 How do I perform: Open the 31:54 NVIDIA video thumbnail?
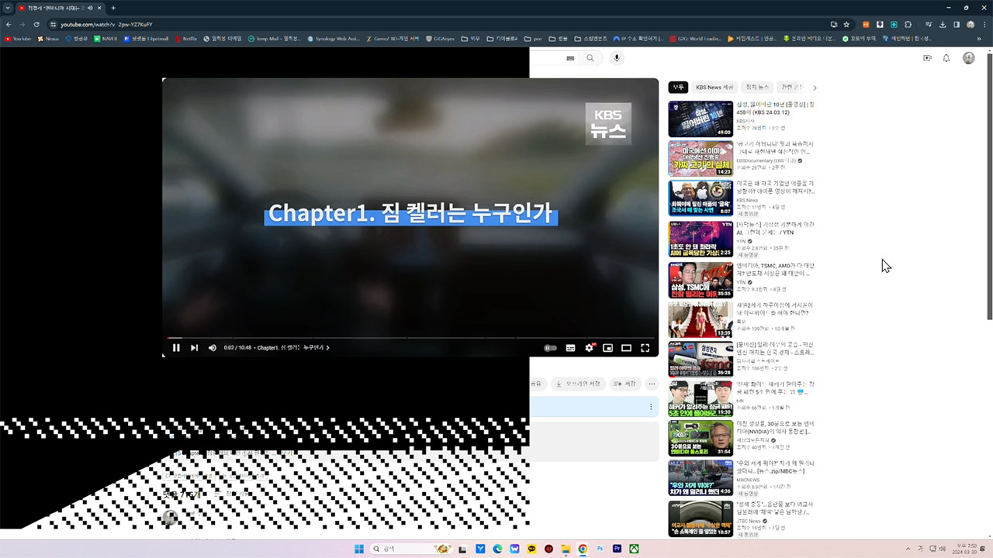(x=701, y=439)
